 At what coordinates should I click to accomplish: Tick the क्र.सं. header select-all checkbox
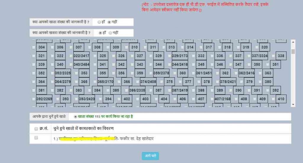36,129
